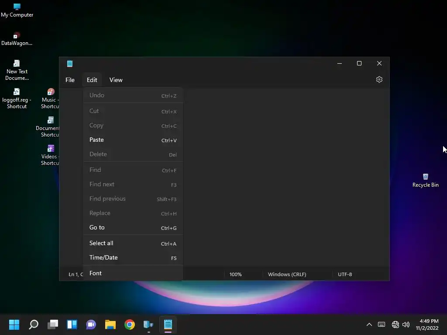This screenshot has height=335, width=447.
Task: Click the disabled Find previous entry
Action: click(x=133, y=199)
